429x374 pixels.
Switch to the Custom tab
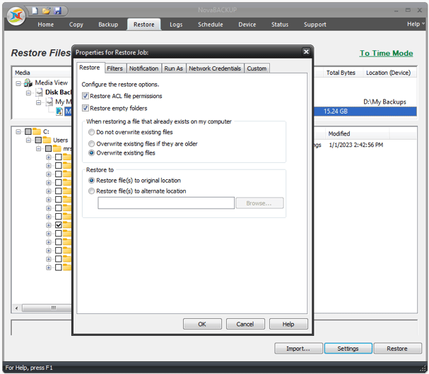click(257, 68)
